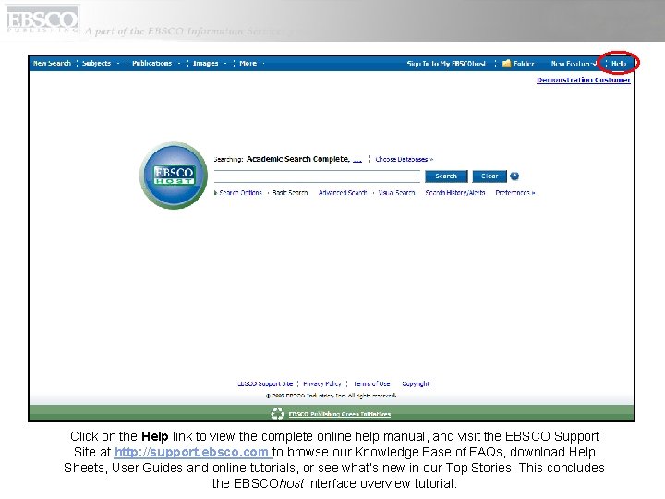
Task: Open the Folder icon in the top bar
Action: (x=506, y=63)
